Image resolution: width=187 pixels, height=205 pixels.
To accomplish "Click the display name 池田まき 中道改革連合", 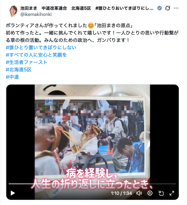I will point(44,8).
